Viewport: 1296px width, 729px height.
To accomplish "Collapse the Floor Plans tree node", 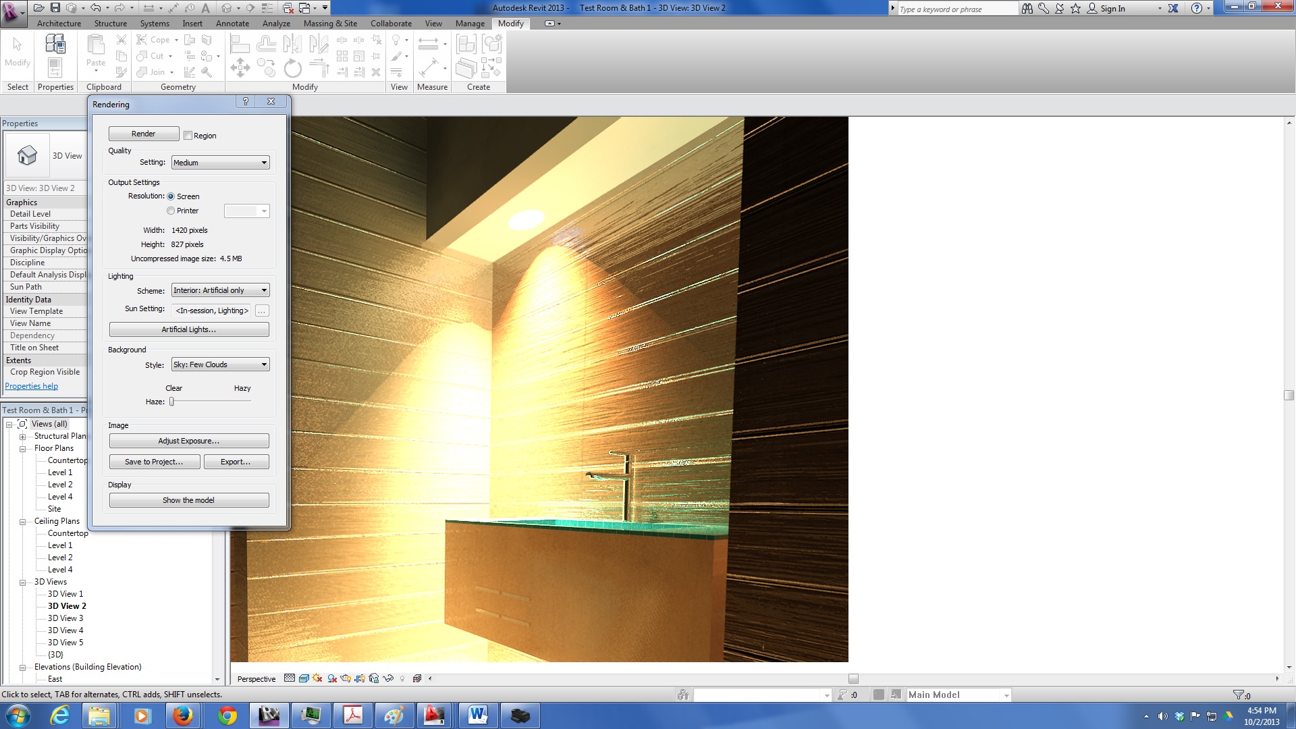I will pos(22,449).
